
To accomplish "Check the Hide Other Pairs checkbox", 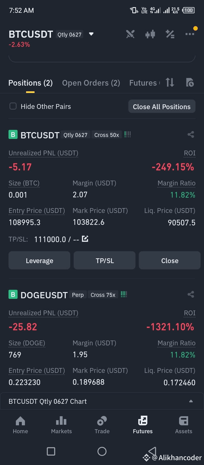I will tap(13, 106).
